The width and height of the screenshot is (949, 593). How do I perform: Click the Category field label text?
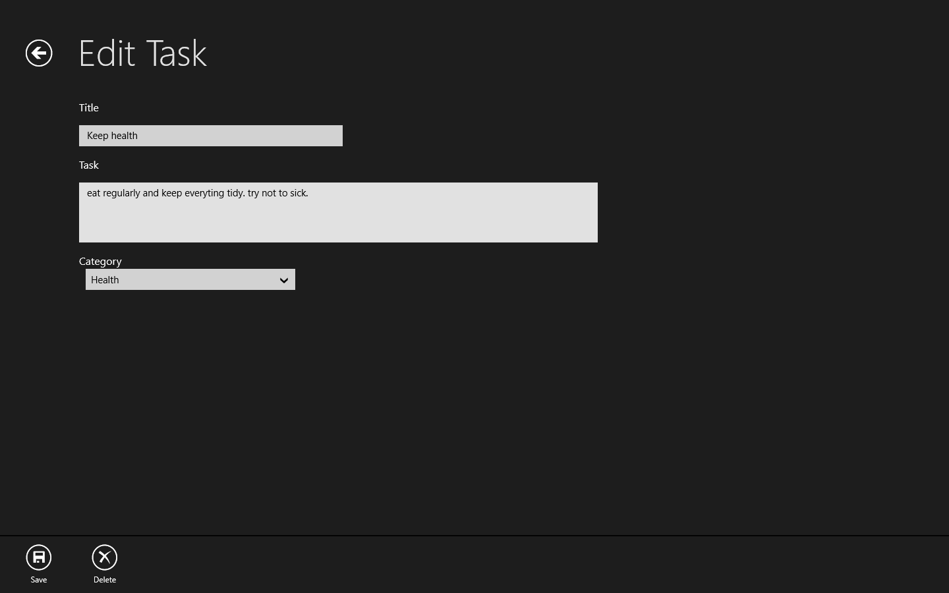[x=100, y=261]
